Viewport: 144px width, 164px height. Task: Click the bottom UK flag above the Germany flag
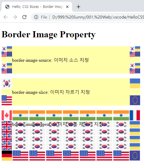point(7,147)
